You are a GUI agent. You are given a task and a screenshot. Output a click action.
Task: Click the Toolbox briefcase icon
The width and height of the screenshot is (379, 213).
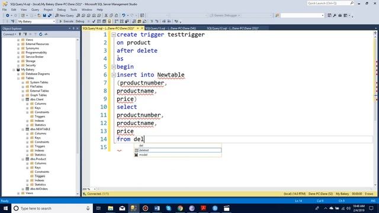340,15
